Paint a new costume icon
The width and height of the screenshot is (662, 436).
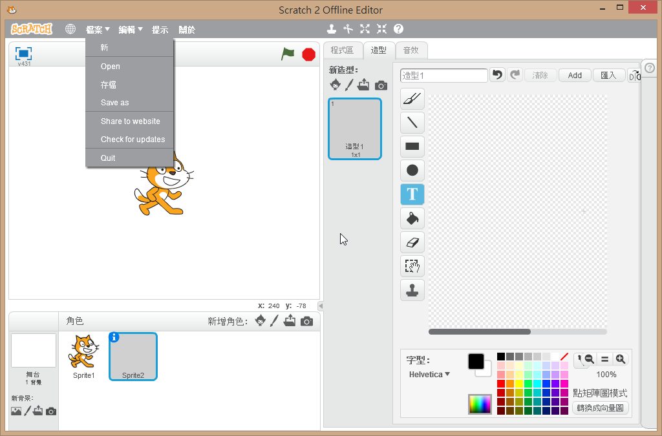click(x=348, y=85)
